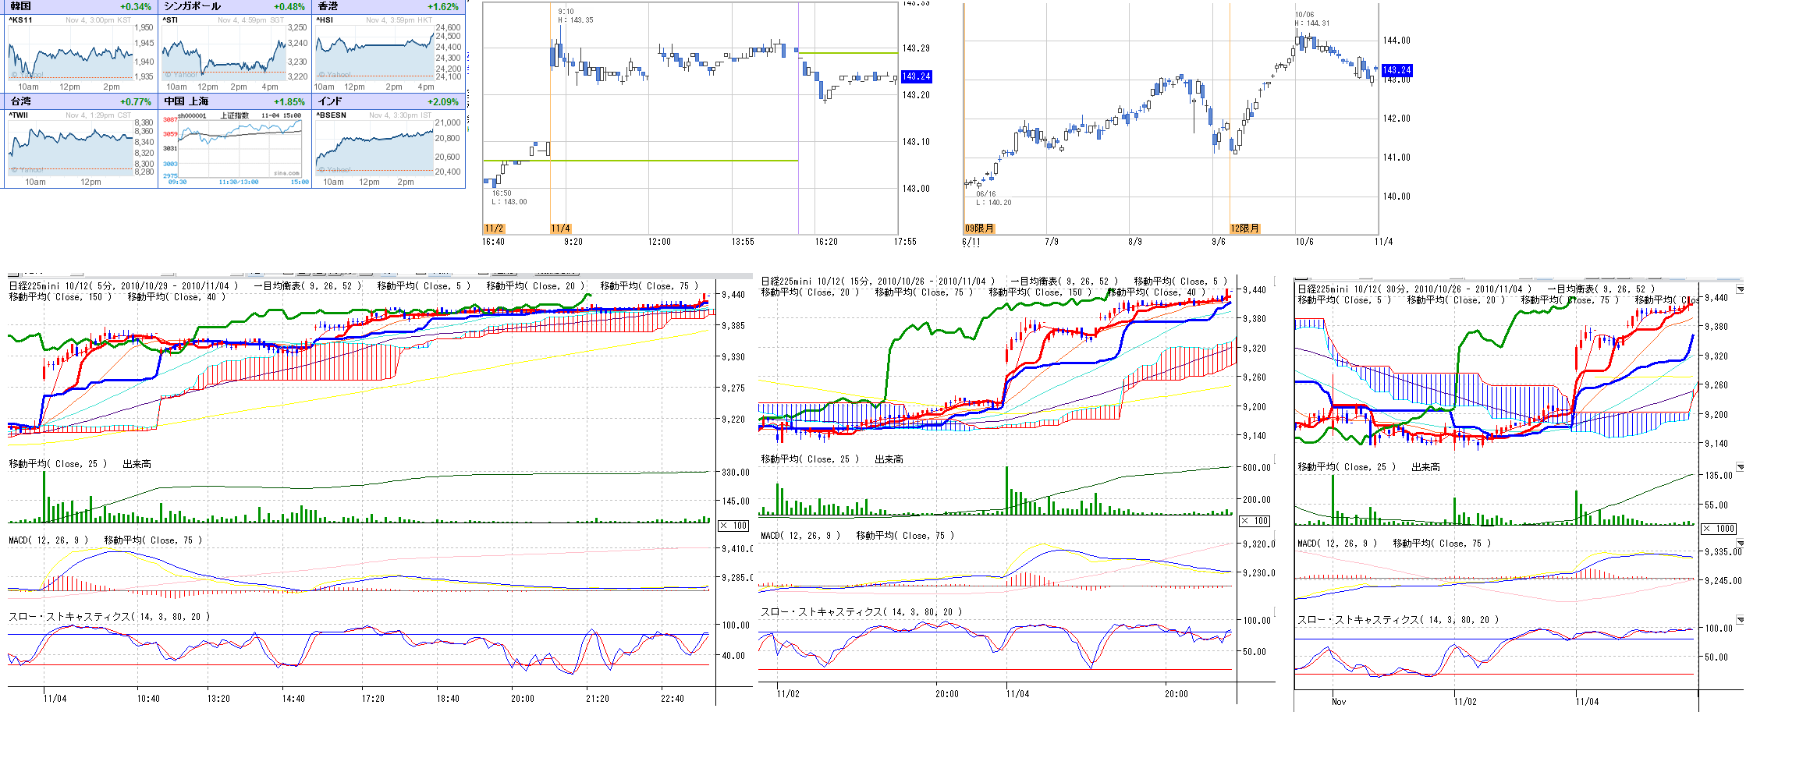Click the 12限月 contract marker
This screenshot has width=1810, height=758.
point(1244,228)
